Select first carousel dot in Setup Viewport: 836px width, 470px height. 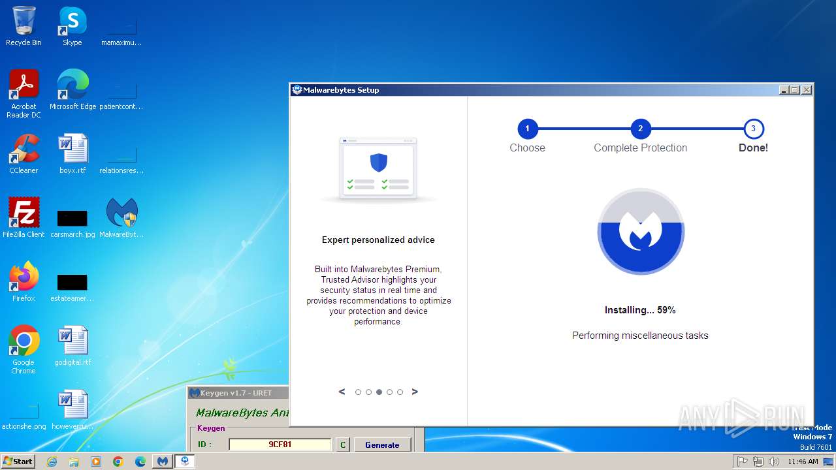358,392
